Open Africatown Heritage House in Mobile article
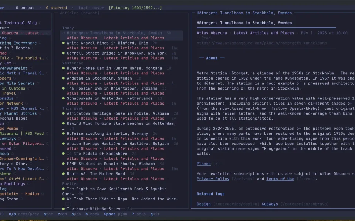 tap(118, 113)
